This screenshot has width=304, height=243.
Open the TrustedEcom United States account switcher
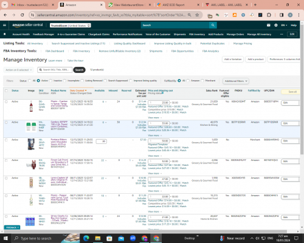click(x=71, y=26)
